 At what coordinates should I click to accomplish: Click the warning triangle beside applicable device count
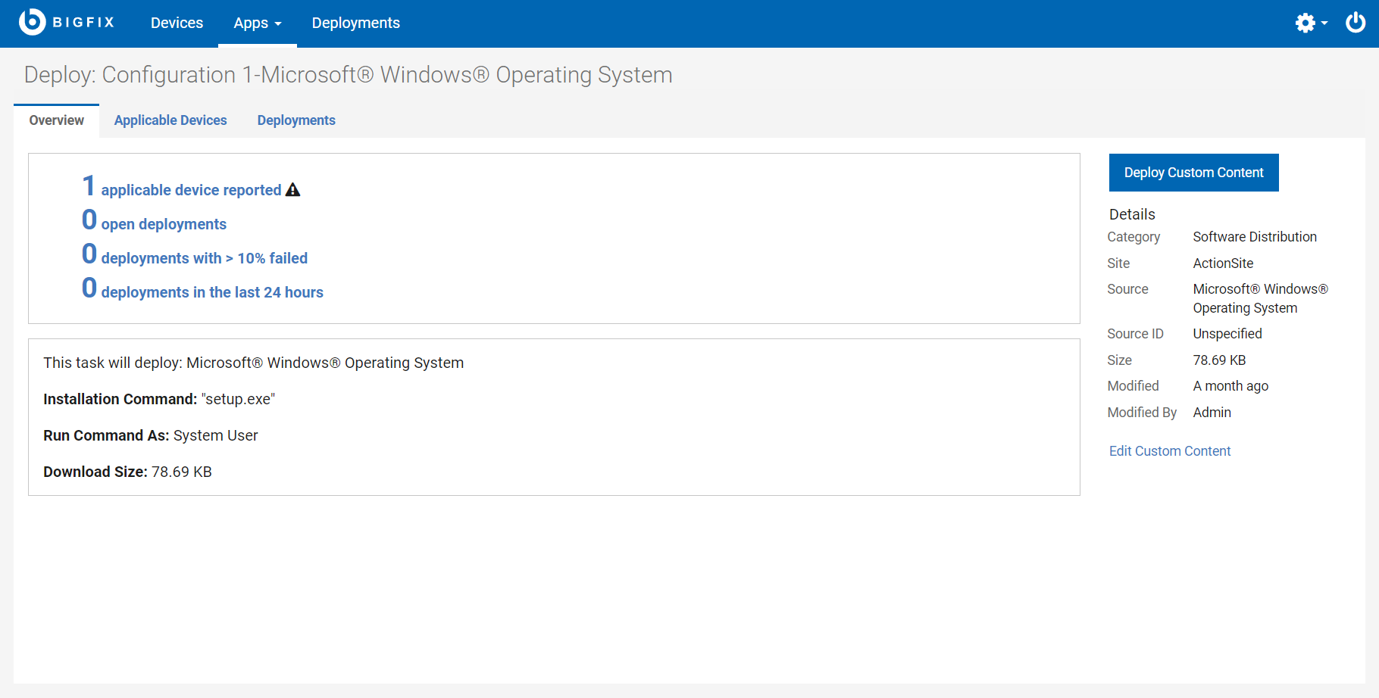[292, 189]
